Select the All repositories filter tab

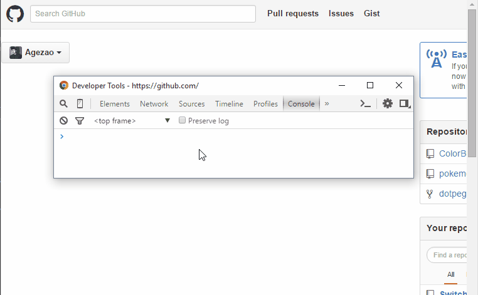click(x=450, y=274)
